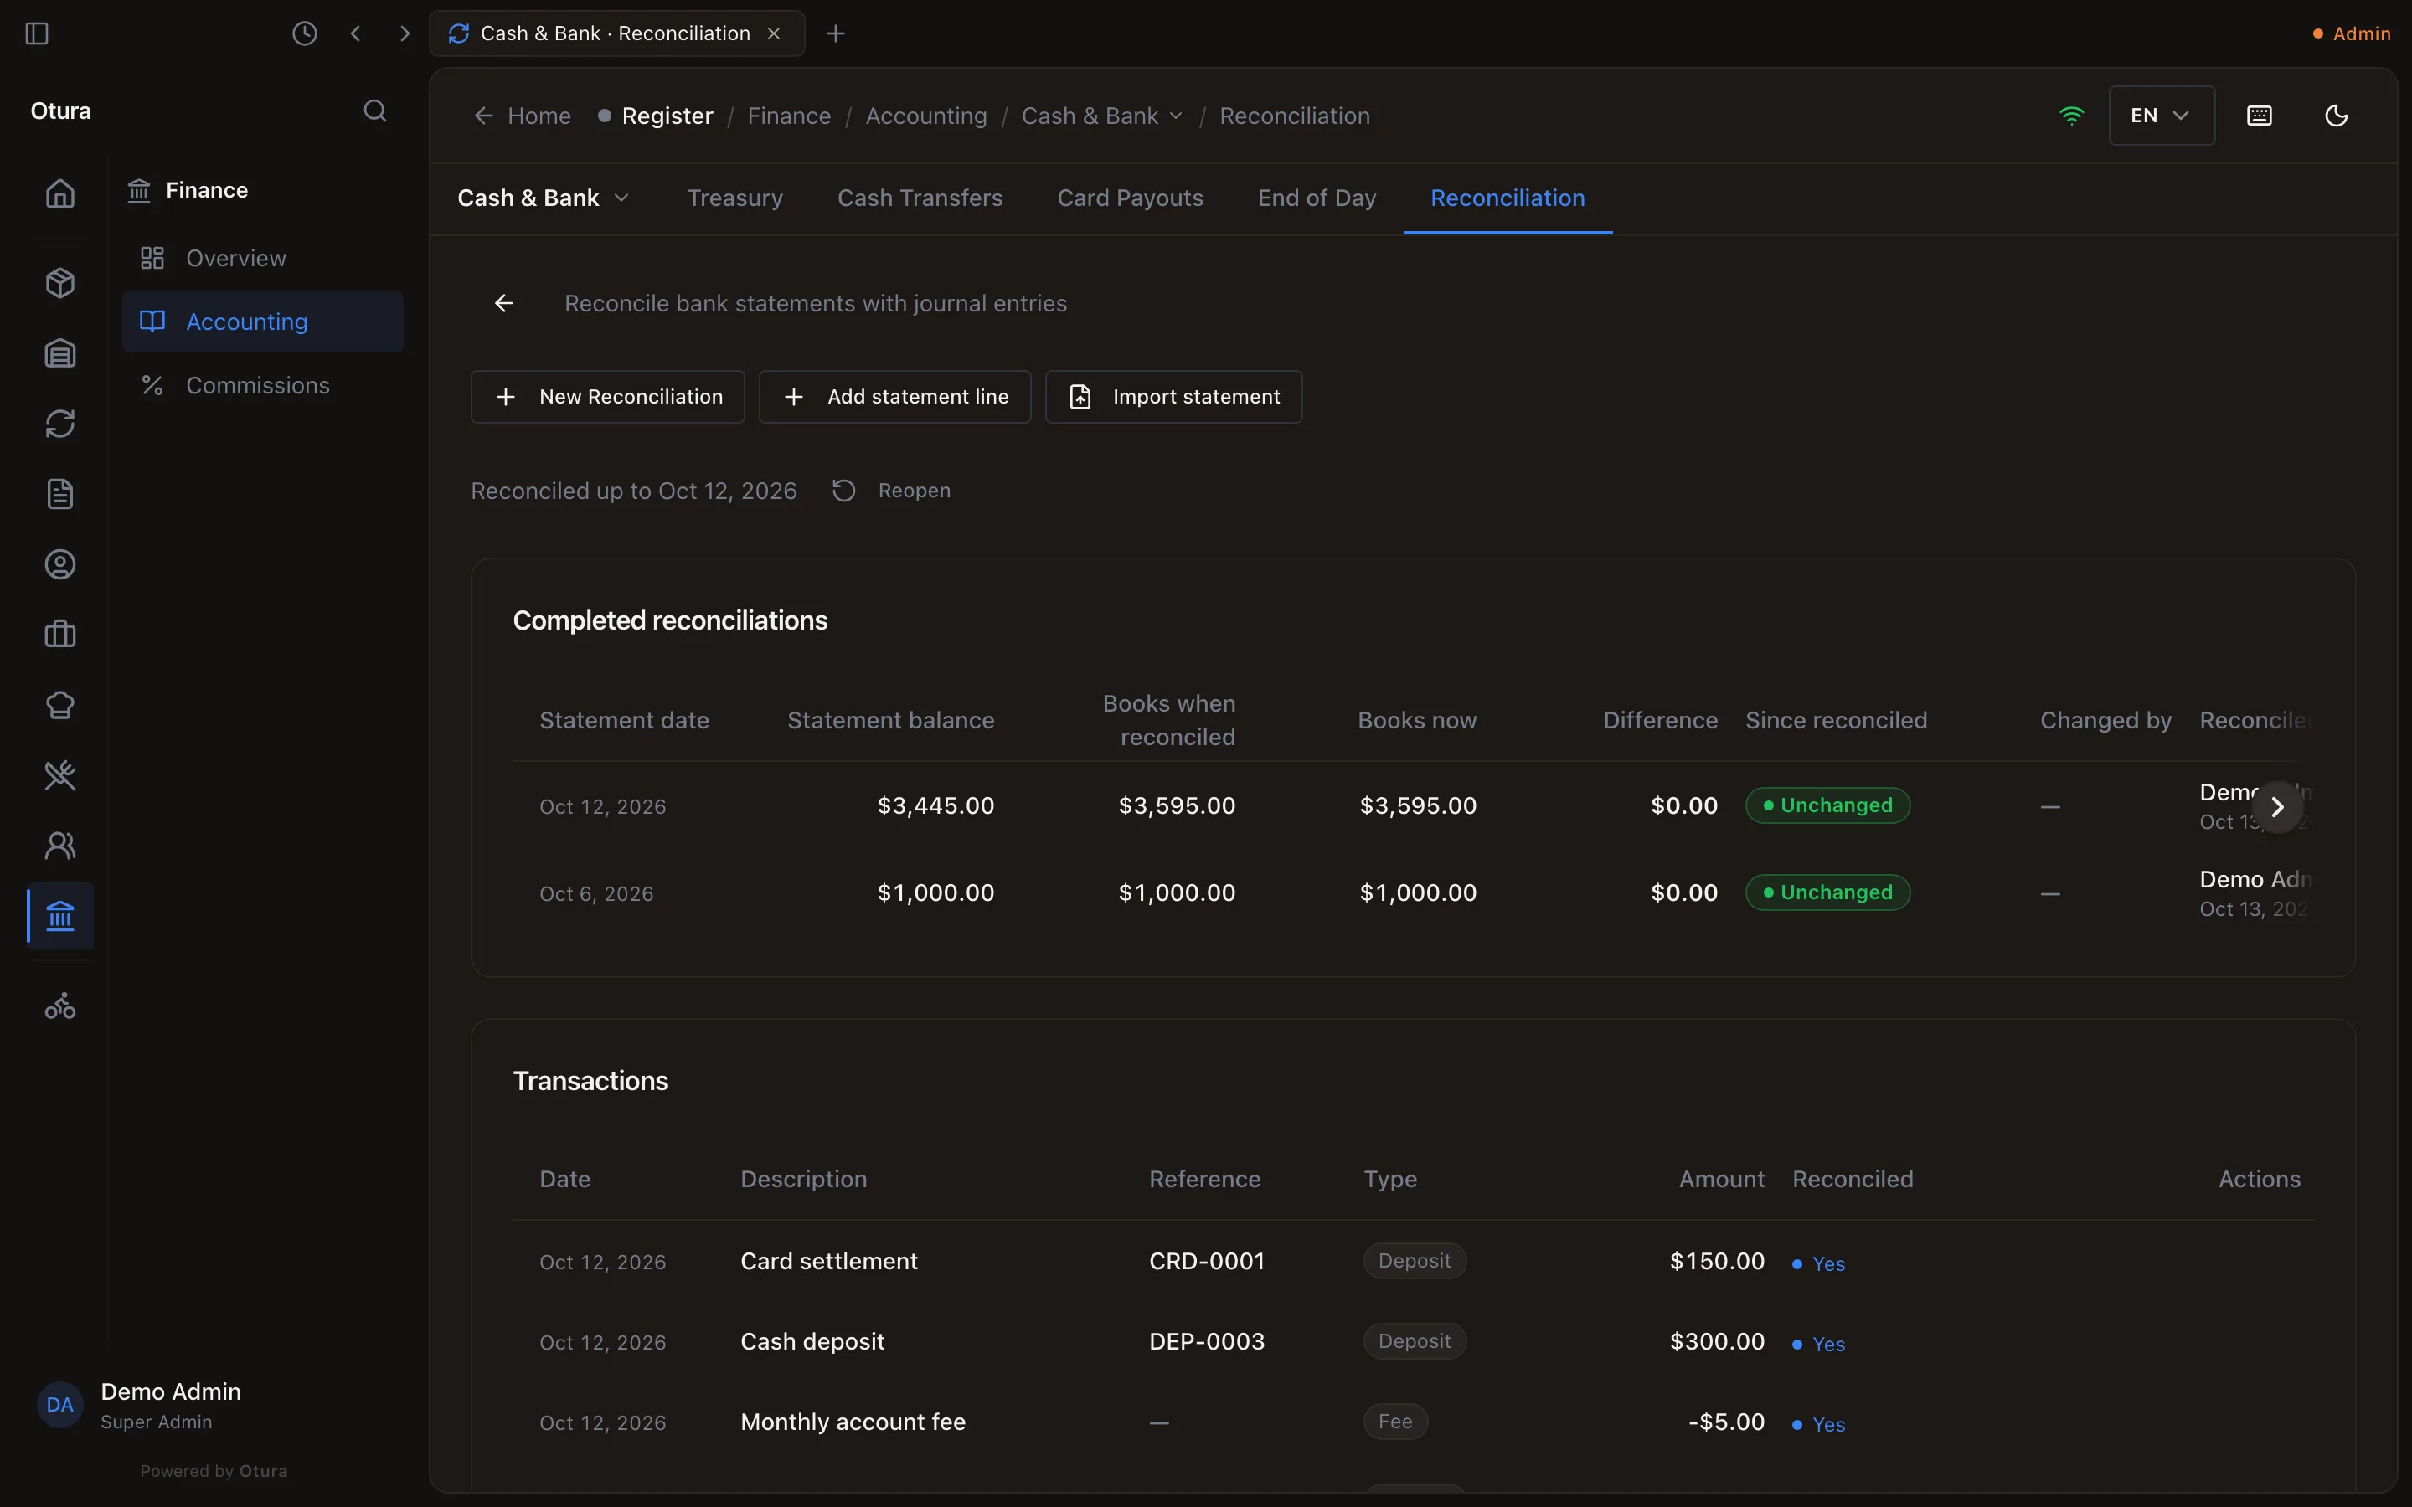The width and height of the screenshot is (2412, 1507).
Task: Switch to the End of Day tab
Action: (x=1317, y=198)
